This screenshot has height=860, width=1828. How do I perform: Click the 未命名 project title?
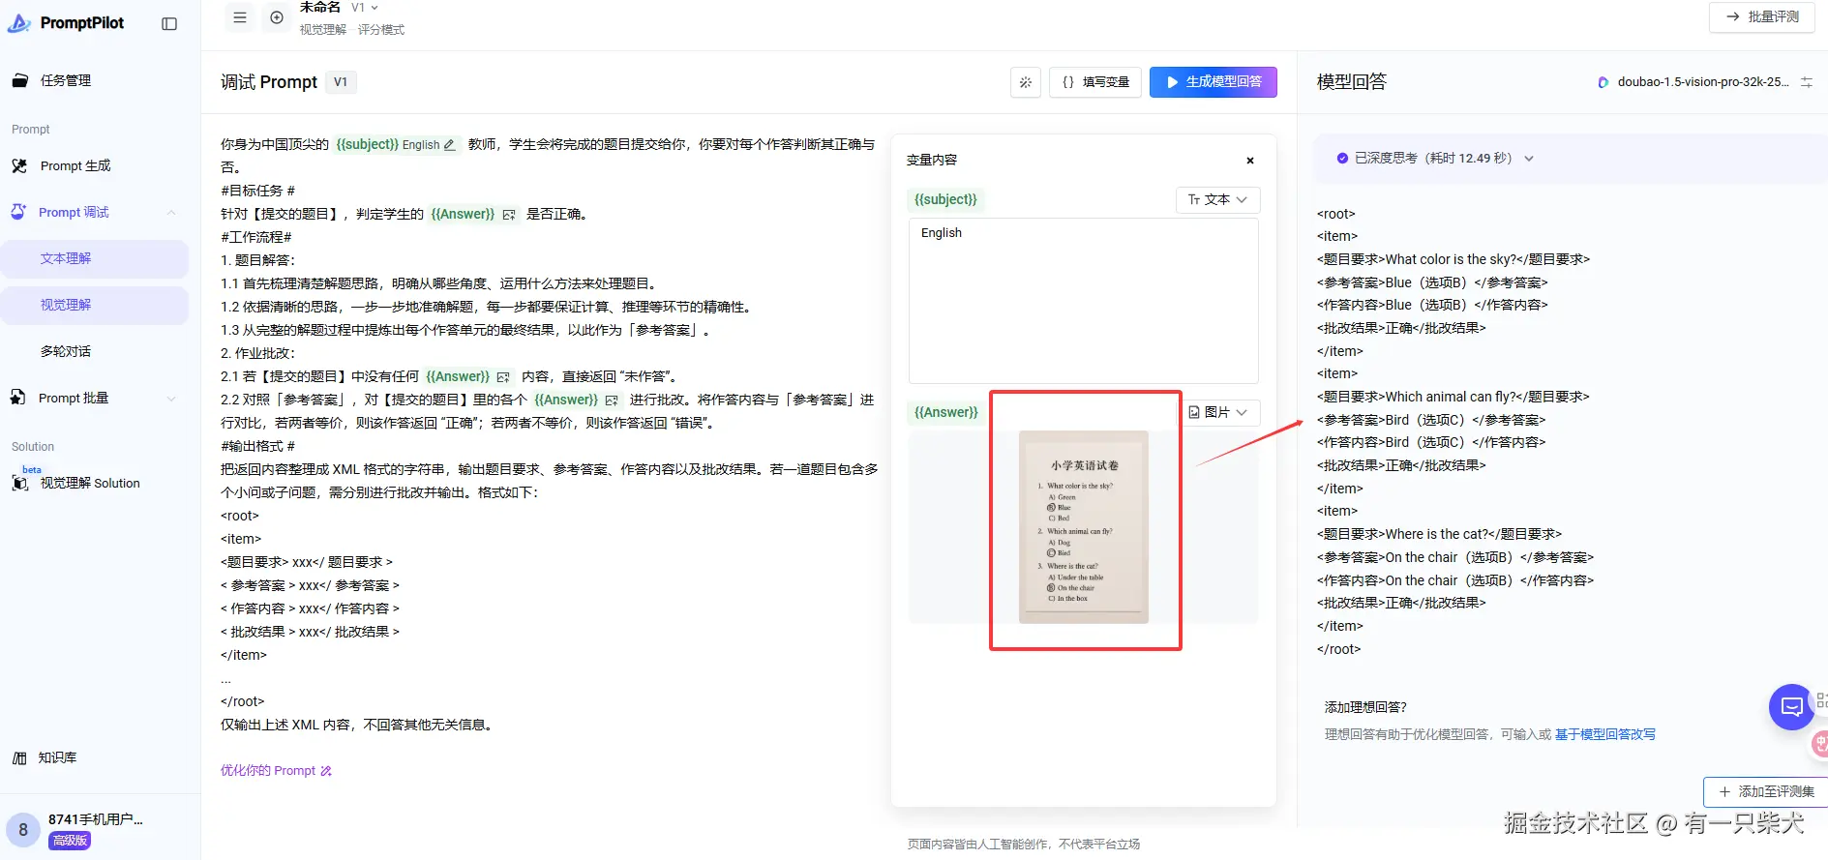(320, 8)
